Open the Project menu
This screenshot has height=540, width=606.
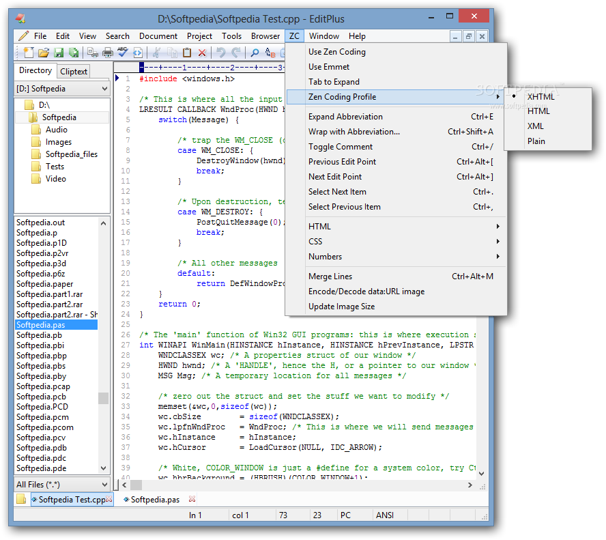199,36
